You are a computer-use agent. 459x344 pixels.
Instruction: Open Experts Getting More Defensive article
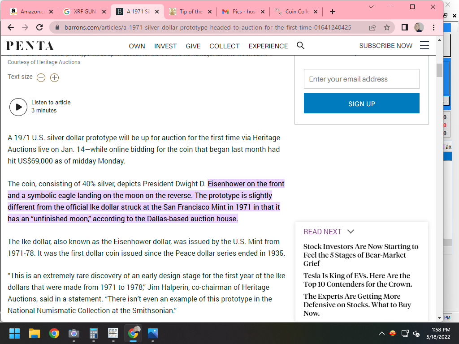pos(357,305)
